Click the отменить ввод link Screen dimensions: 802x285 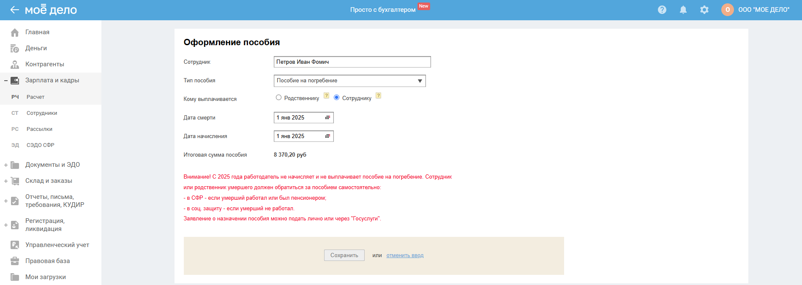(x=405, y=255)
